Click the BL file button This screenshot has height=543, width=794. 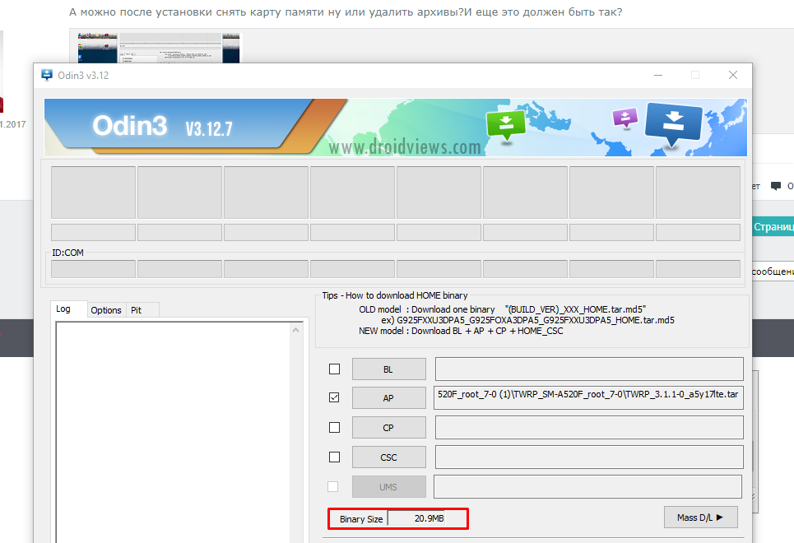[x=389, y=369]
